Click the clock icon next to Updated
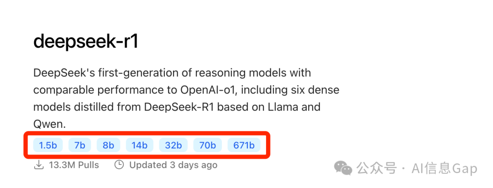The width and height of the screenshot is (493, 188). 119,165
